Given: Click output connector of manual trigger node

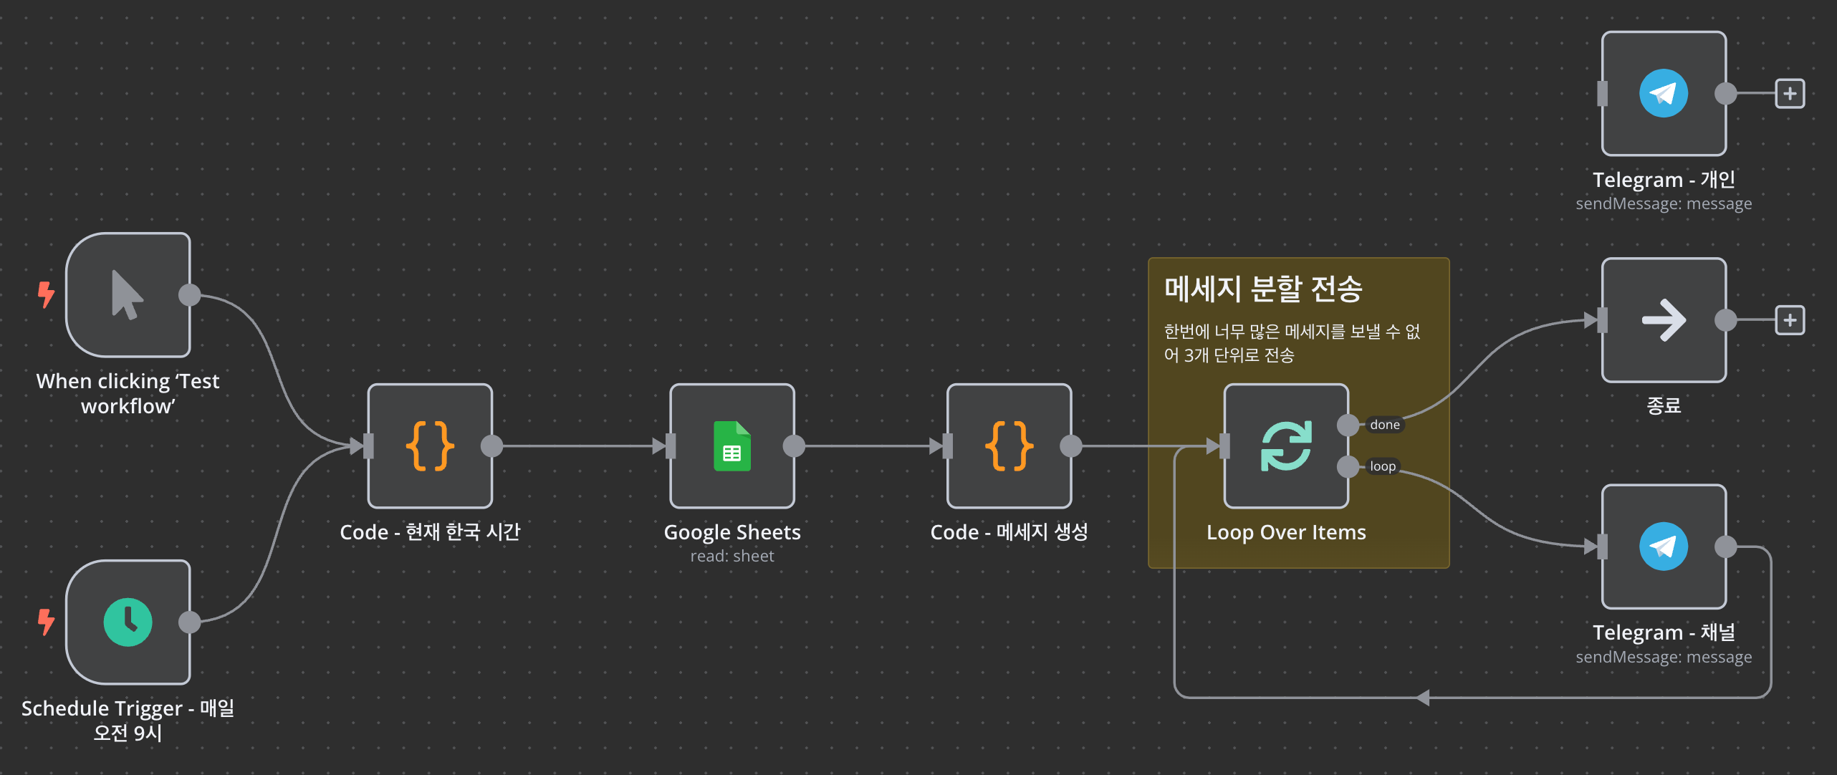Looking at the screenshot, I should pyautogui.click(x=190, y=294).
